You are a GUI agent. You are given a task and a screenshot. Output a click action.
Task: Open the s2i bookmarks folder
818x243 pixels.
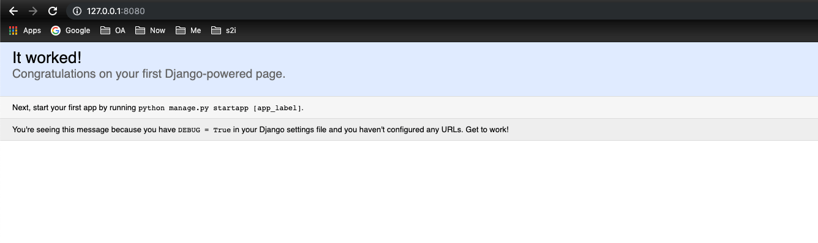click(224, 31)
